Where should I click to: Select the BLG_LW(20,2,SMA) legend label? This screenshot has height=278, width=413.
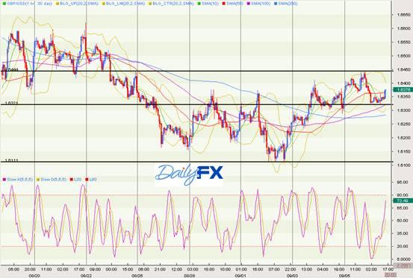[x=125, y=4]
